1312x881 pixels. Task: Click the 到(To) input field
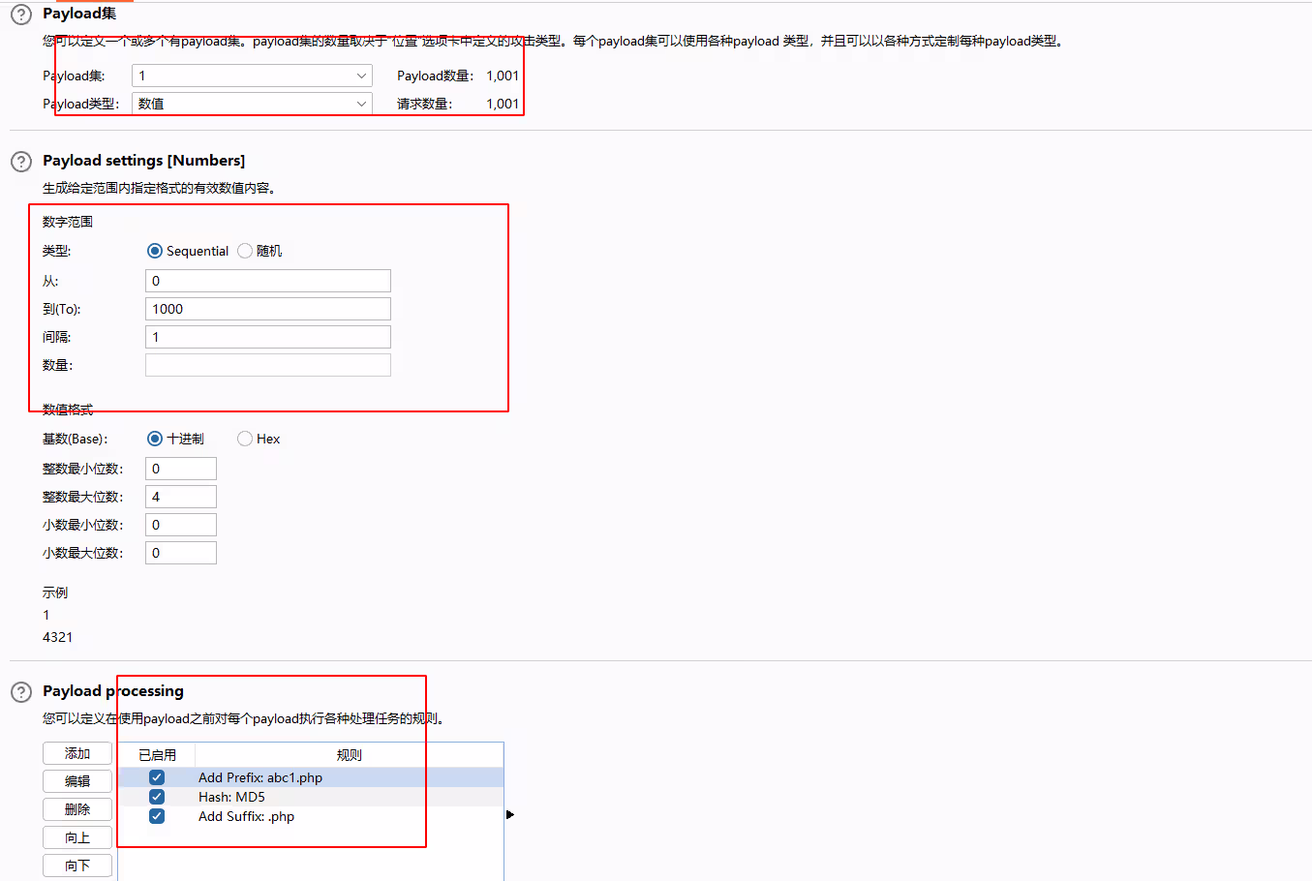[268, 309]
